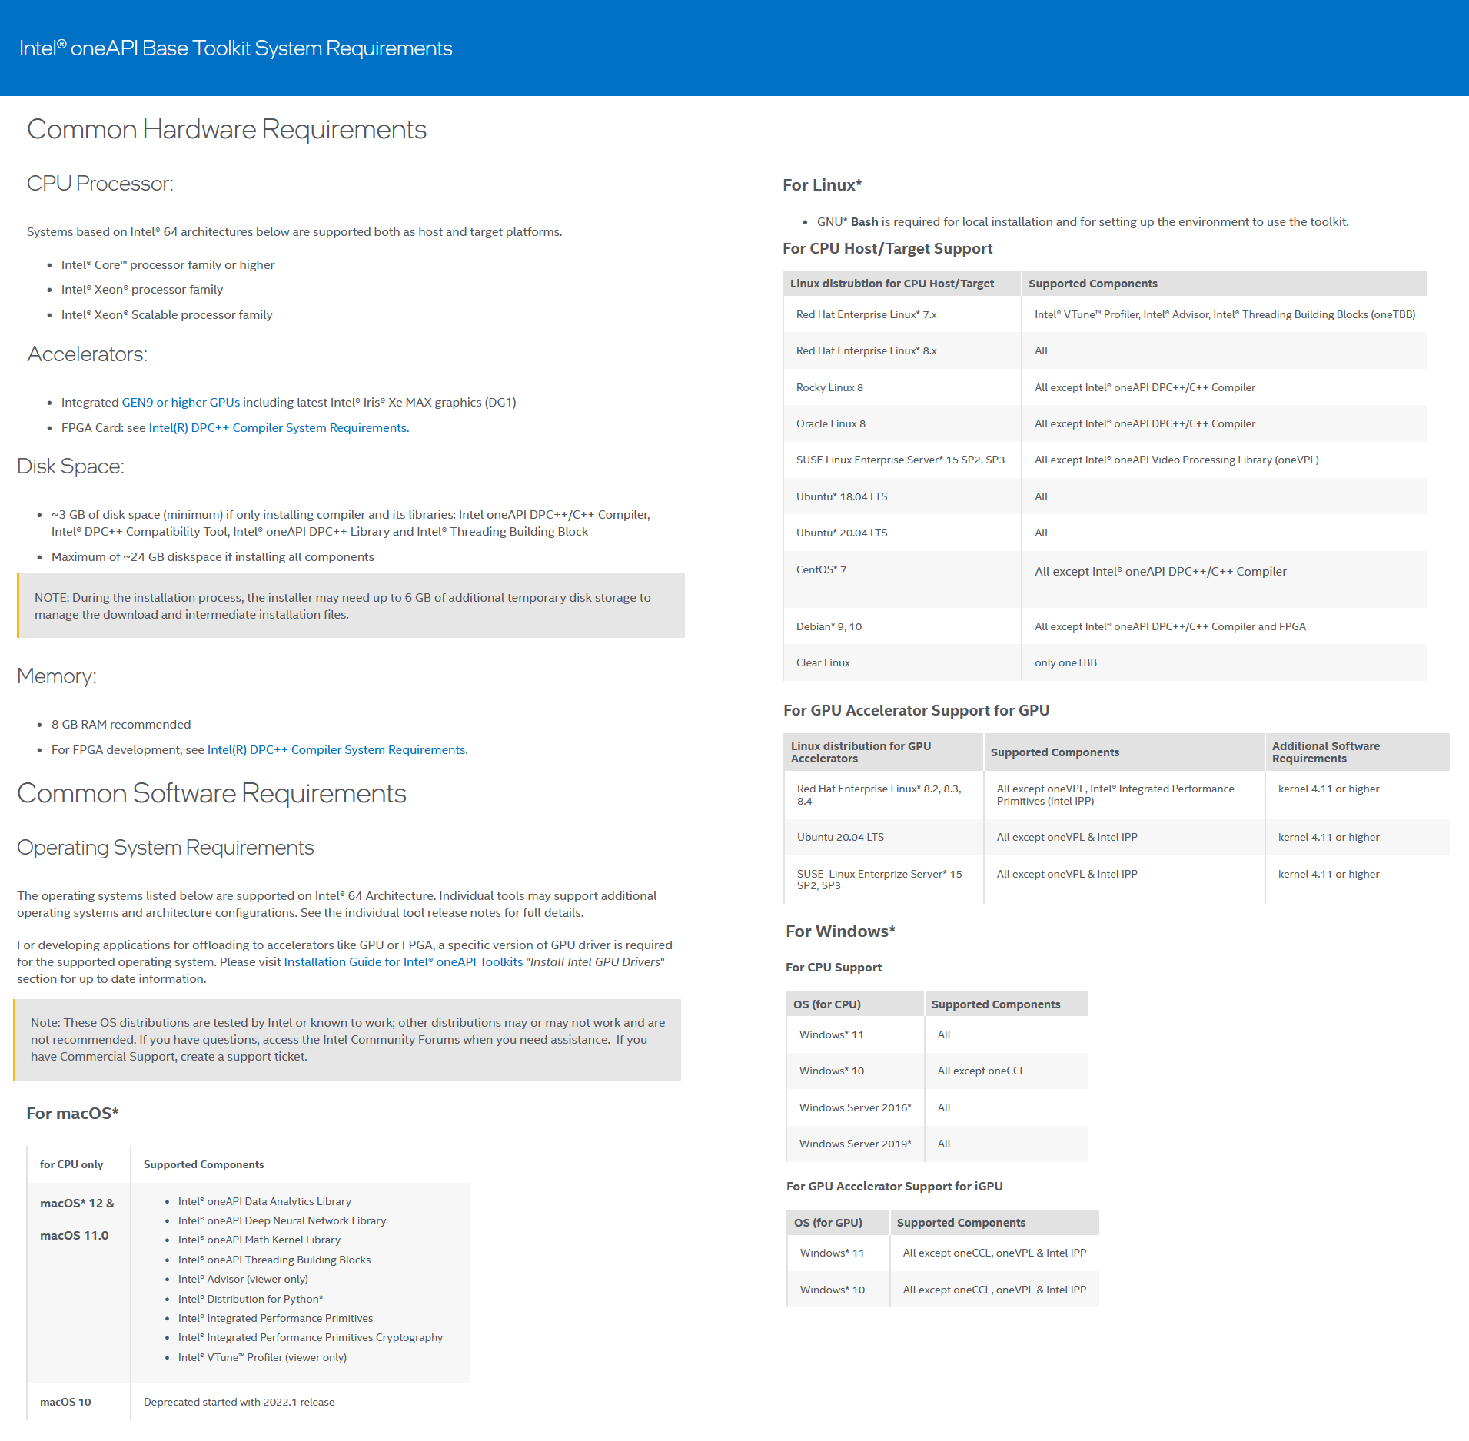Click Intel VTune Profiler (viewer only) item

pos(262,1357)
